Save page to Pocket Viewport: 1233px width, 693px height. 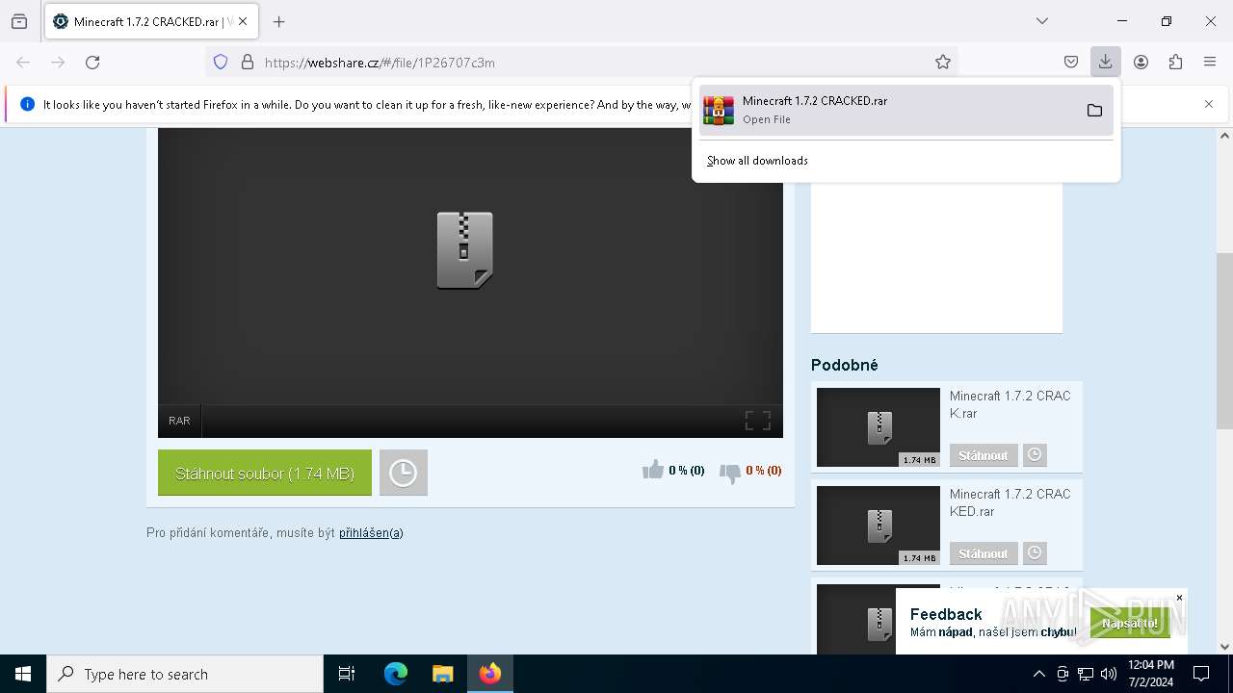(x=1071, y=62)
